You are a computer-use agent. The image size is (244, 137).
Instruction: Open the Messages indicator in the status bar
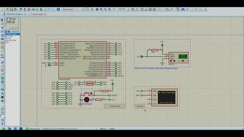click(x=33, y=129)
